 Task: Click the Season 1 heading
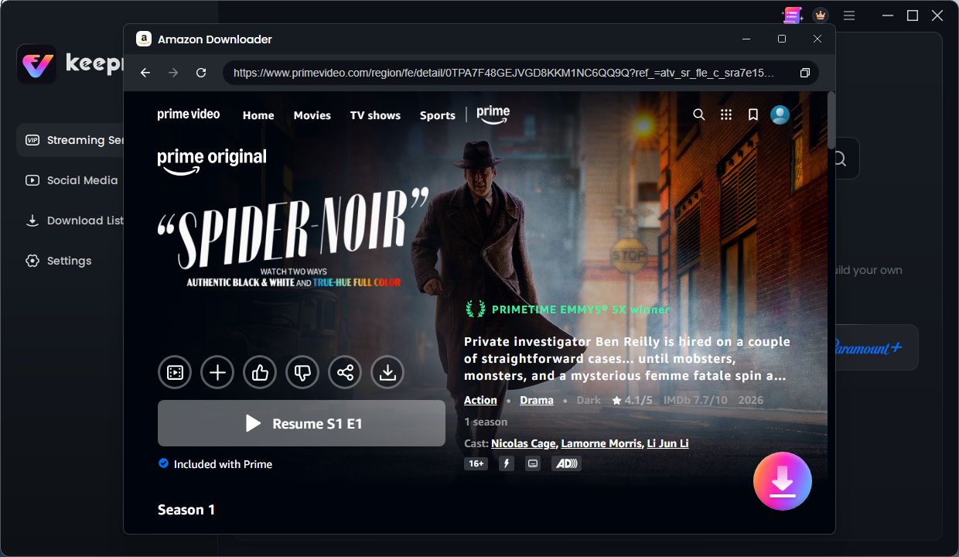(186, 510)
